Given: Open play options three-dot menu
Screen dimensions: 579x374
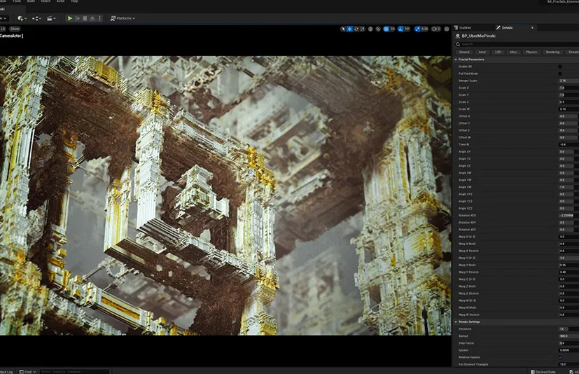Looking at the screenshot, I should (x=99, y=18).
